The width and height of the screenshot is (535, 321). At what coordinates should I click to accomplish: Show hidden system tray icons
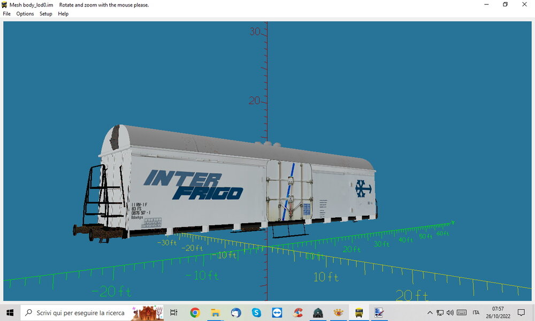pyautogui.click(x=430, y=312)
